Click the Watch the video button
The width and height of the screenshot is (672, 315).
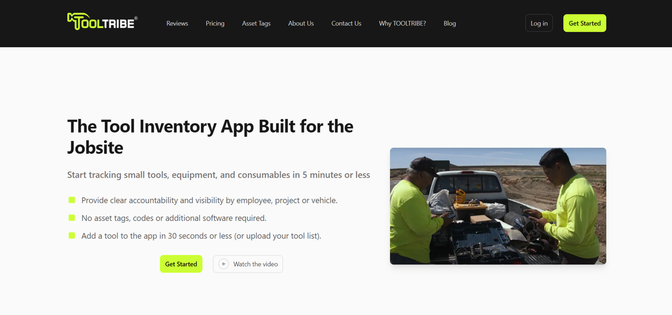[x=248, y=264]
